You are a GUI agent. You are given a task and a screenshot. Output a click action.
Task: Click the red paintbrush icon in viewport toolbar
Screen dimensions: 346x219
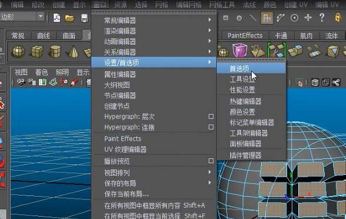tap(74, 82)
